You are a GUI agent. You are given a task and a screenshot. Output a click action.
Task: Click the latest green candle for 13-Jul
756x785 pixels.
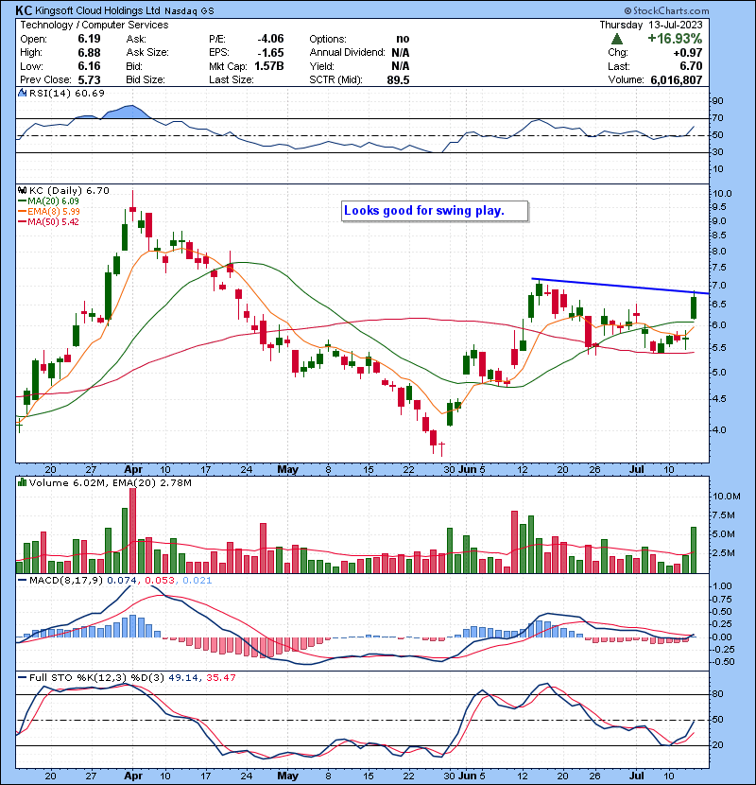click(694, 307)
